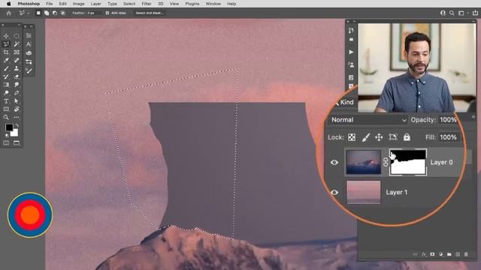Viewport: 481px width, 270px height.
Task: Toggle prevent artboard auto-nesting lock
Action: pyautogui.click(x=393, y=137)
